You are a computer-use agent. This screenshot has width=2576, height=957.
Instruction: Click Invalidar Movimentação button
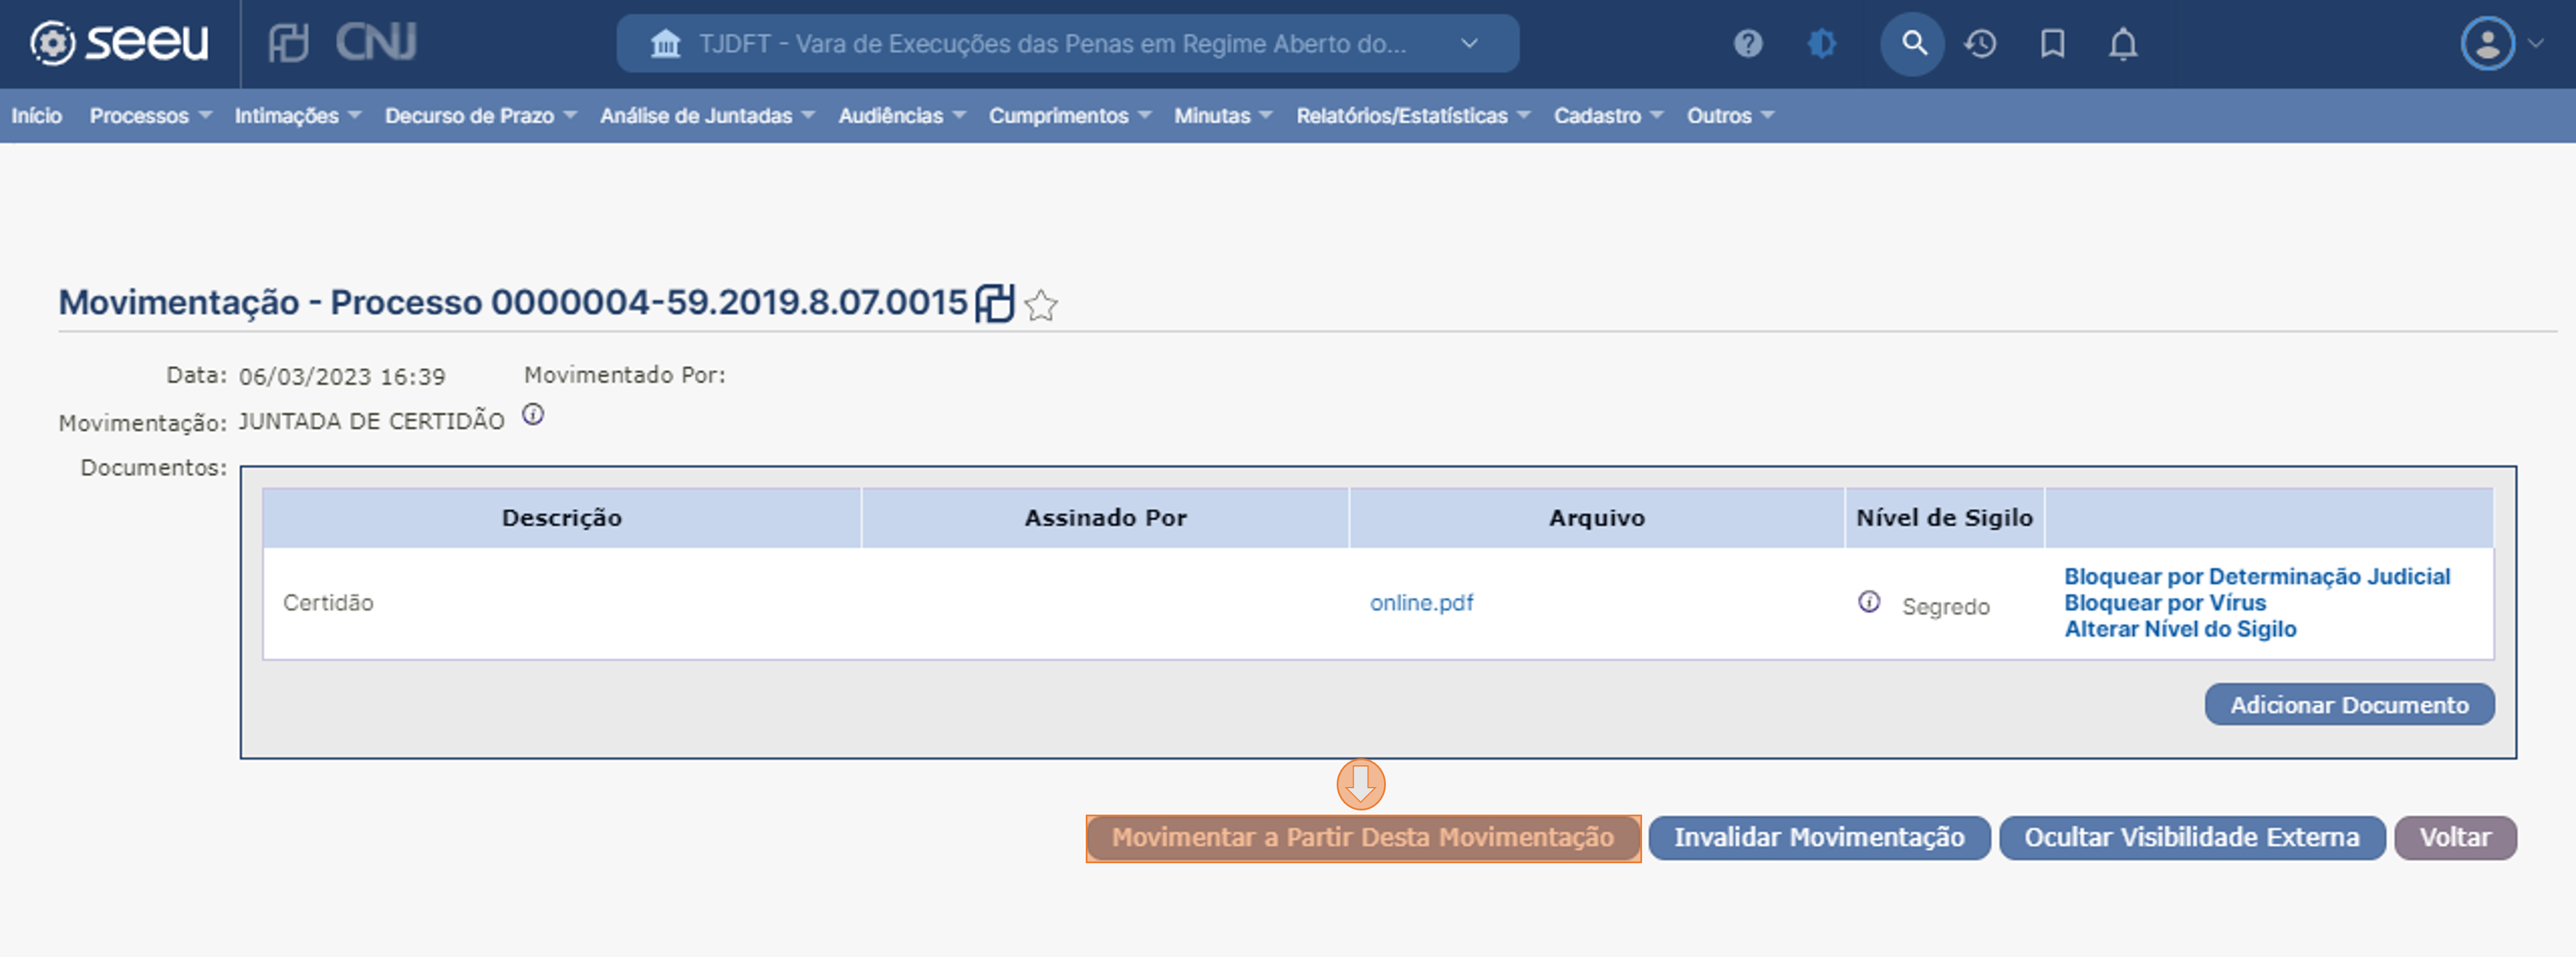[x=1819, y=837]
